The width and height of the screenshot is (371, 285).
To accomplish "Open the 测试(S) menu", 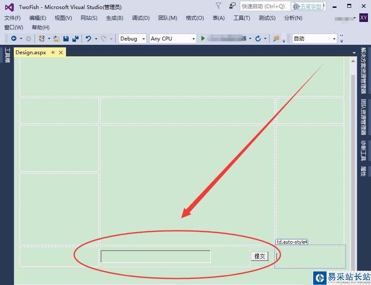I will (x=267, y=18).
